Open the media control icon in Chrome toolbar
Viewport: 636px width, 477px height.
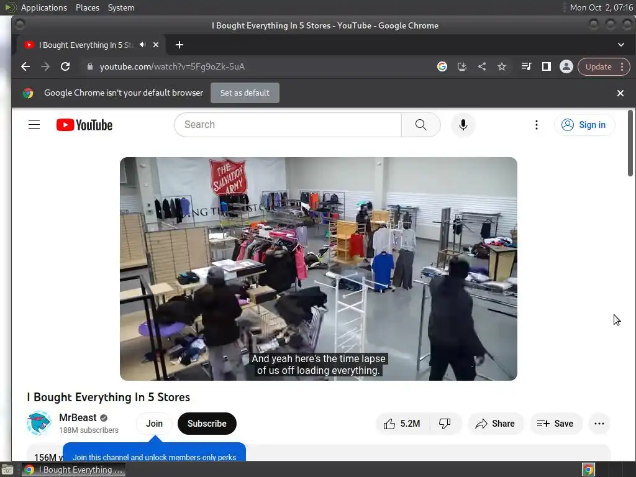pos(526,66)
